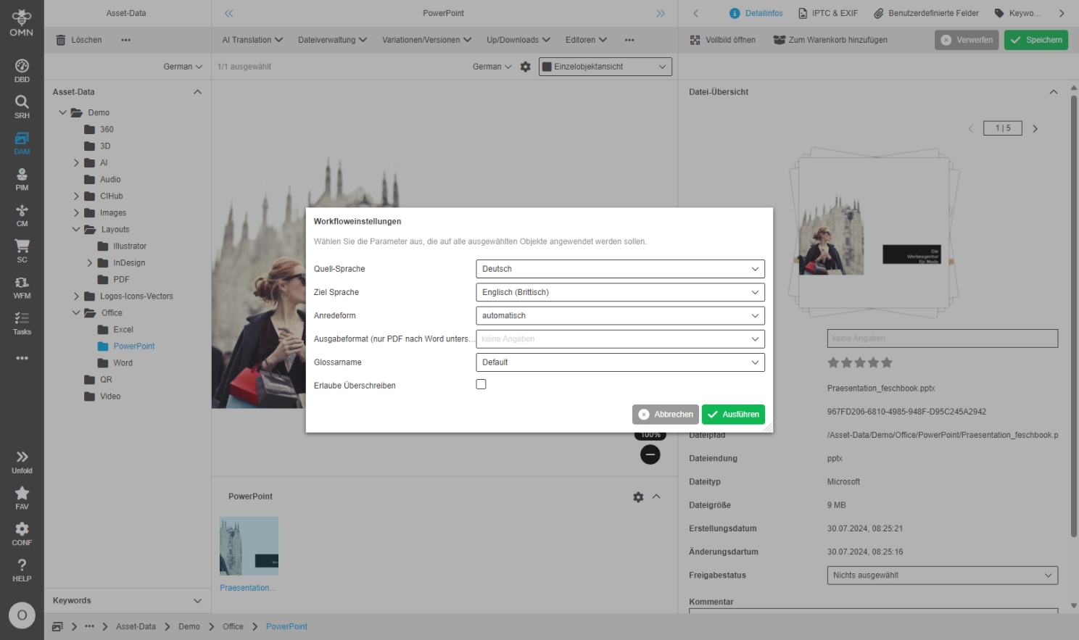Enable the Erlaube Überschreiben checkbox
This screenshot has height=640, width=1079.
481,384
